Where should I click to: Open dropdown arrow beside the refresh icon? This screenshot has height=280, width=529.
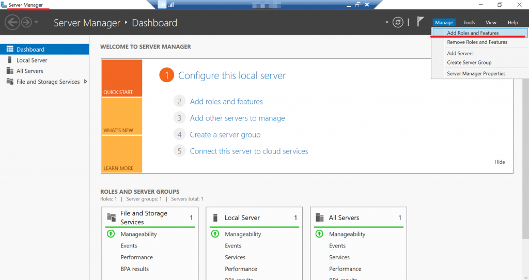click(386, 23)
